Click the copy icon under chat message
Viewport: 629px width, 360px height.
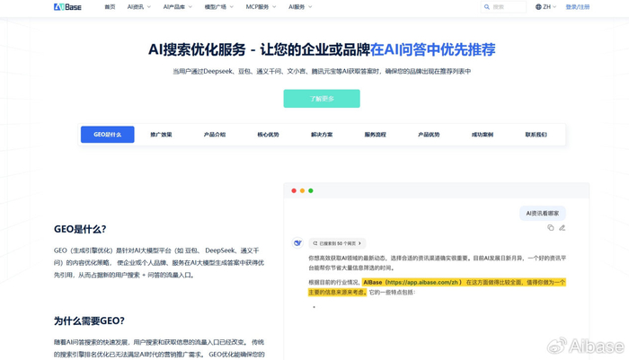[550, 228]
